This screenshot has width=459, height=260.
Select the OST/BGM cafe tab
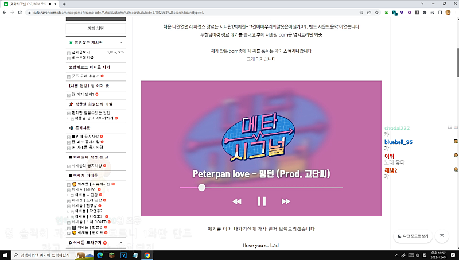click(30, 4)
